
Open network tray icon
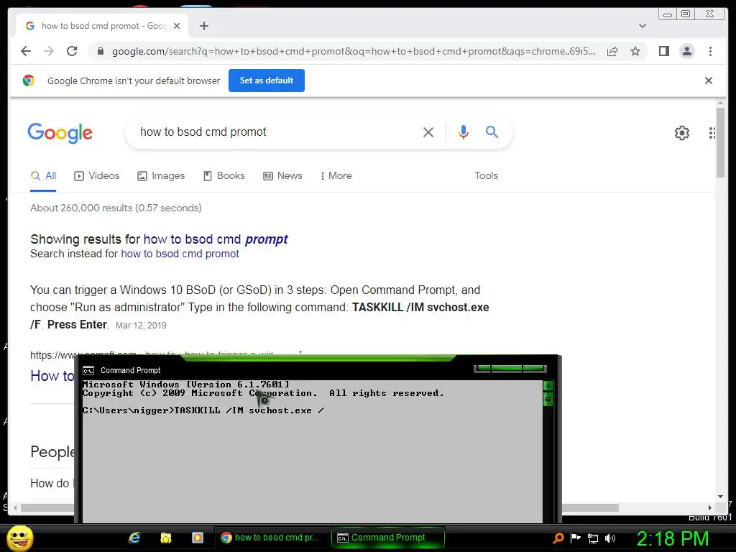coord(593,538)
